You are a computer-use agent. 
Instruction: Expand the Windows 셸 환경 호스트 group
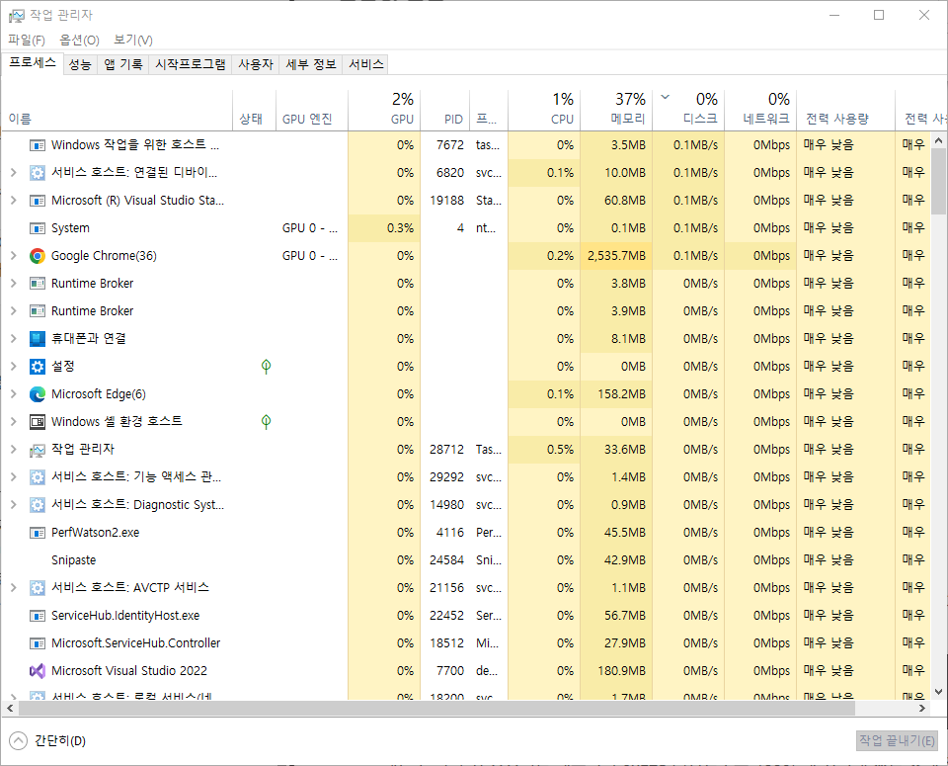(13, 422)
